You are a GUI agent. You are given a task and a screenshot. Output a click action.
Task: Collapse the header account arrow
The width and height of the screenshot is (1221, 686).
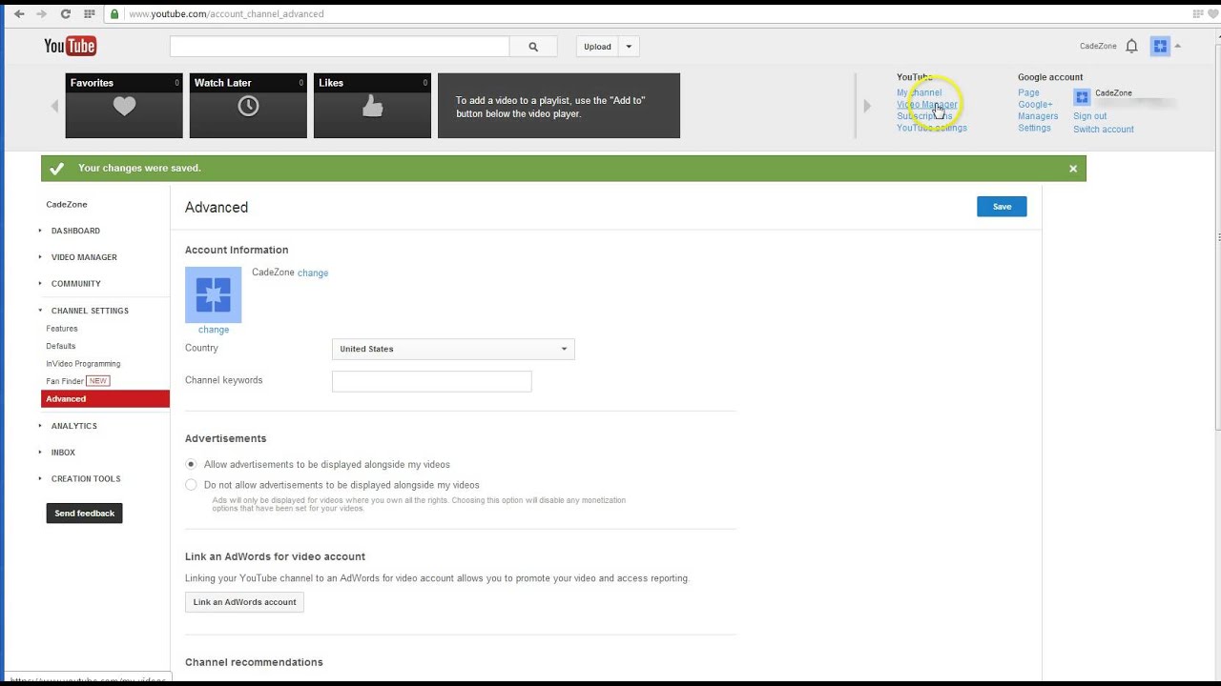tap(1178, 46)
